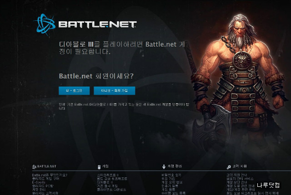Open the E-Sports footer link
This screenshot has width=291, height=195.
(39, 182)
